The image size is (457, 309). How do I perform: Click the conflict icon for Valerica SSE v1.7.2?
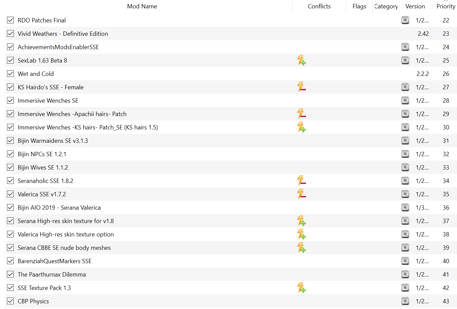302,194
